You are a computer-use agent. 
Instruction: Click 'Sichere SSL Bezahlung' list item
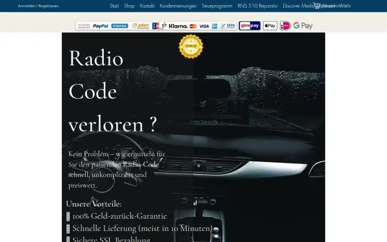(112, 239)
